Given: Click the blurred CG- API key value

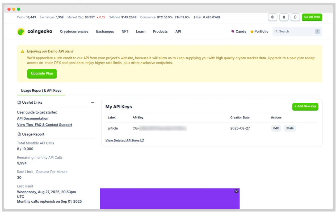Looking at the screenshot, I should click(160, 128).
